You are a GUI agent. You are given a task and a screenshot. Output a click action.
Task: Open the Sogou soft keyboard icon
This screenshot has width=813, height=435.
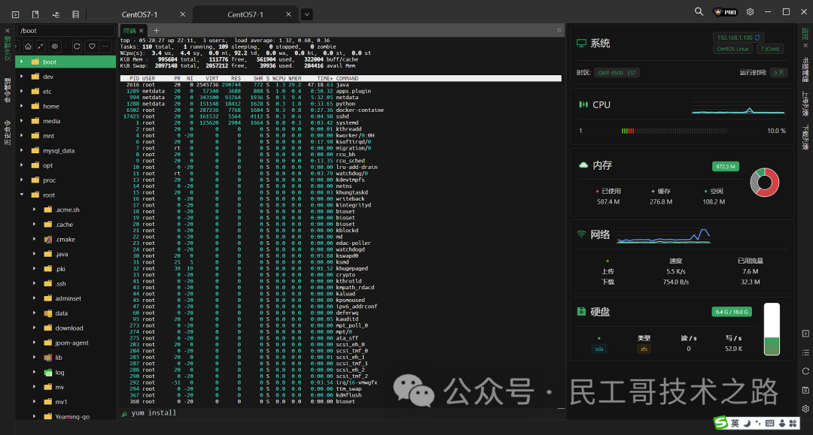(x=769, y=423)
